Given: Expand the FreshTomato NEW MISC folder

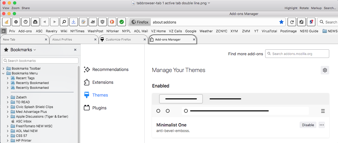Looking at the screenshot, I should 8,126.
